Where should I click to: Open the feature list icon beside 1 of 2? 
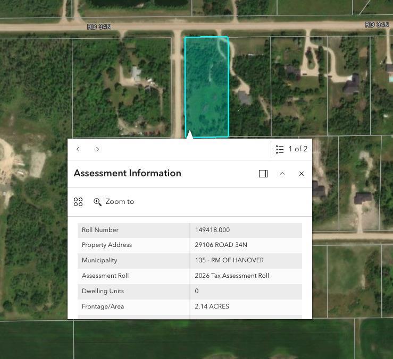(x=280, y=149)
